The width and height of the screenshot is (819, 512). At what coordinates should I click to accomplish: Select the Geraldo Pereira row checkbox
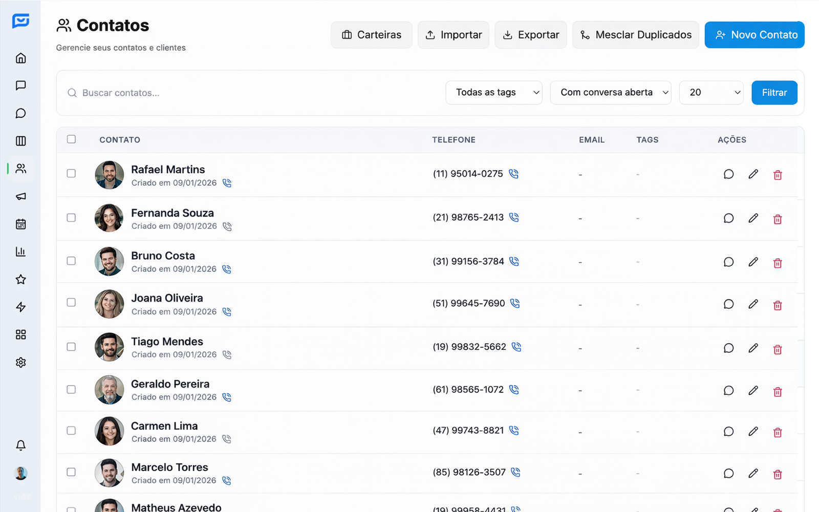pyautogui.click(x=71, y=390)
